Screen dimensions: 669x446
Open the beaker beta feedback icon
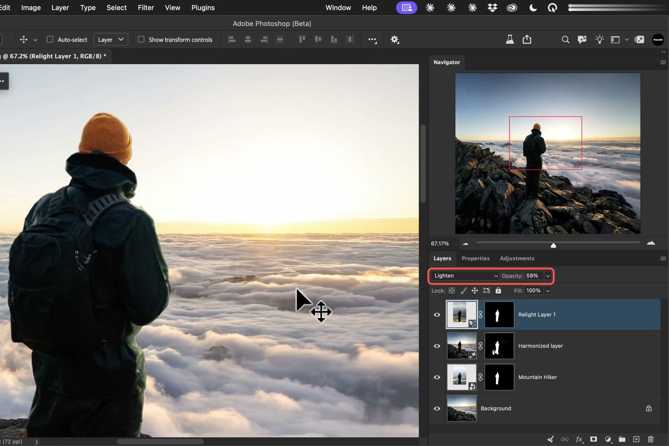click(510, 39)
